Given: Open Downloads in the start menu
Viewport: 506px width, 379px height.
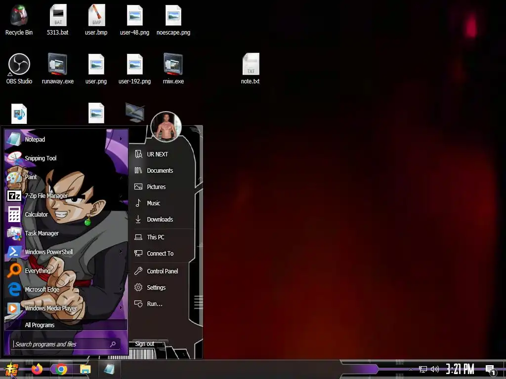Looking at the screenshot, I should pyautogui.click(x=163, y=219).
